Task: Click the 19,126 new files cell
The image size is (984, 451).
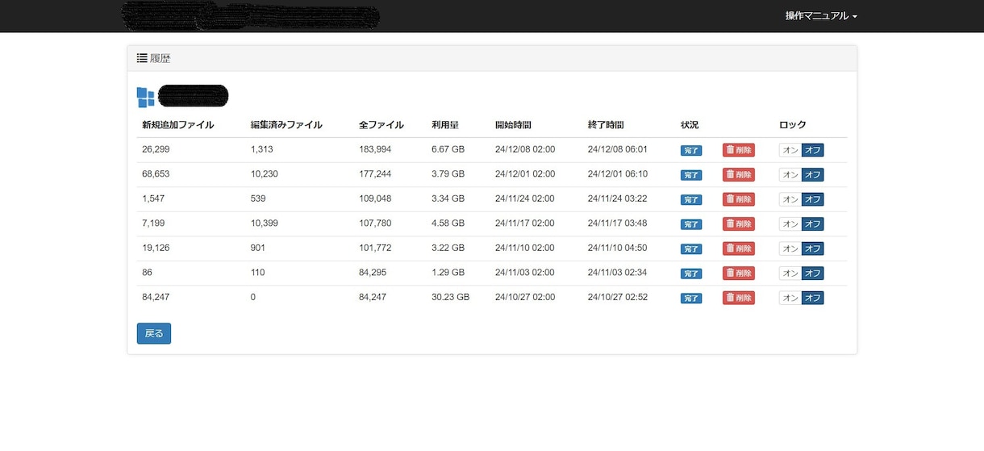Action: pos(156,248)
